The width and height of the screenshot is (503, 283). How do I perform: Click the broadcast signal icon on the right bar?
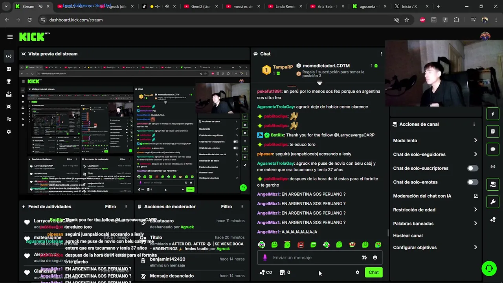[x=493, y=167]
